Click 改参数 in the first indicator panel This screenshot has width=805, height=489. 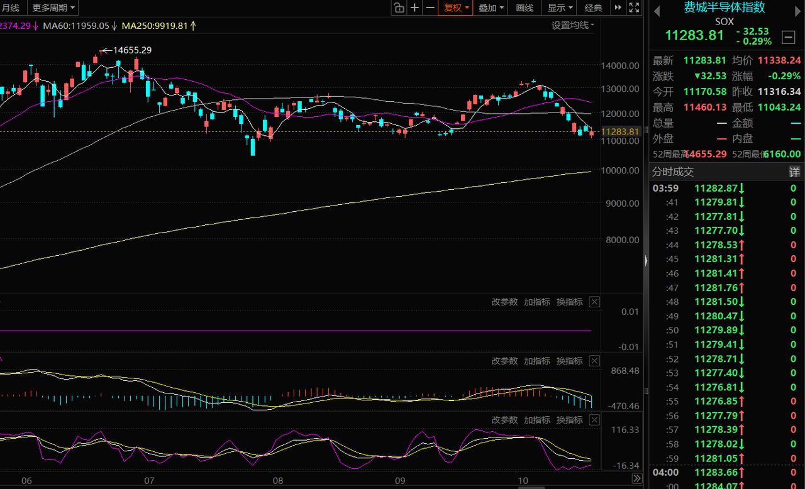pos(504,302)
